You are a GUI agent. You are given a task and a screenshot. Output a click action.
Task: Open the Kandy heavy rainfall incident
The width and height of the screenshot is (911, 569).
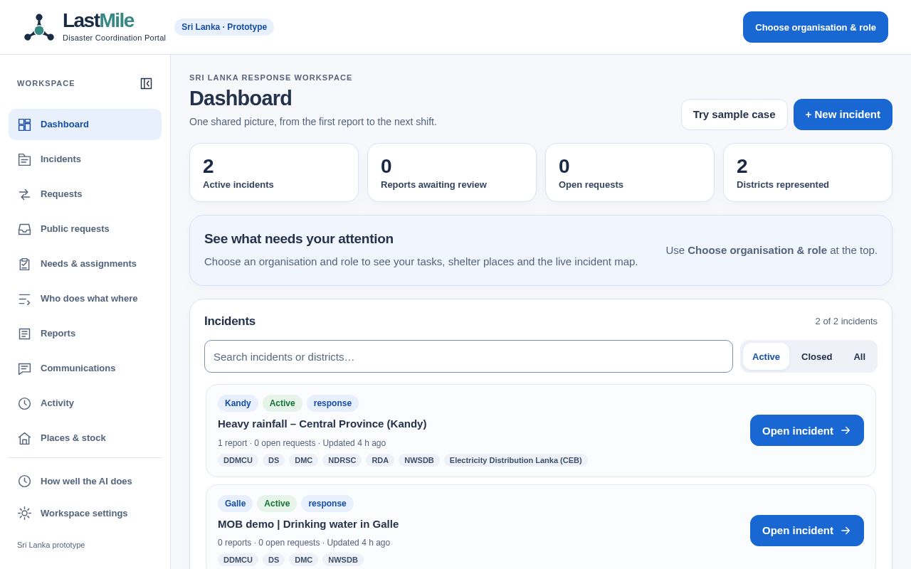coord(807,430)
